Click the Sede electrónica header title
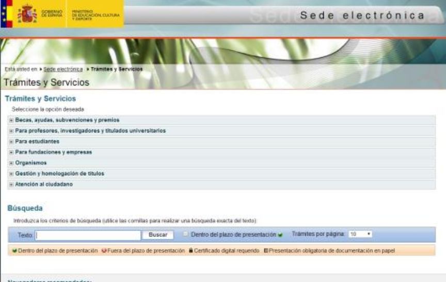The width and height of the screenshot is (446, 282). click(x=363, y=15)
